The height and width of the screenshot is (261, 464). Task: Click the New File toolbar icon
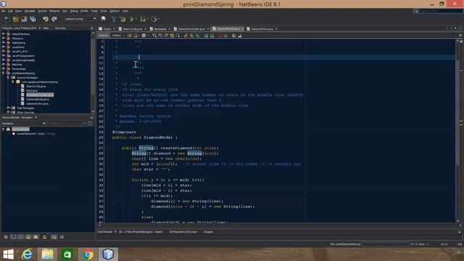click(x=7, y=20)
